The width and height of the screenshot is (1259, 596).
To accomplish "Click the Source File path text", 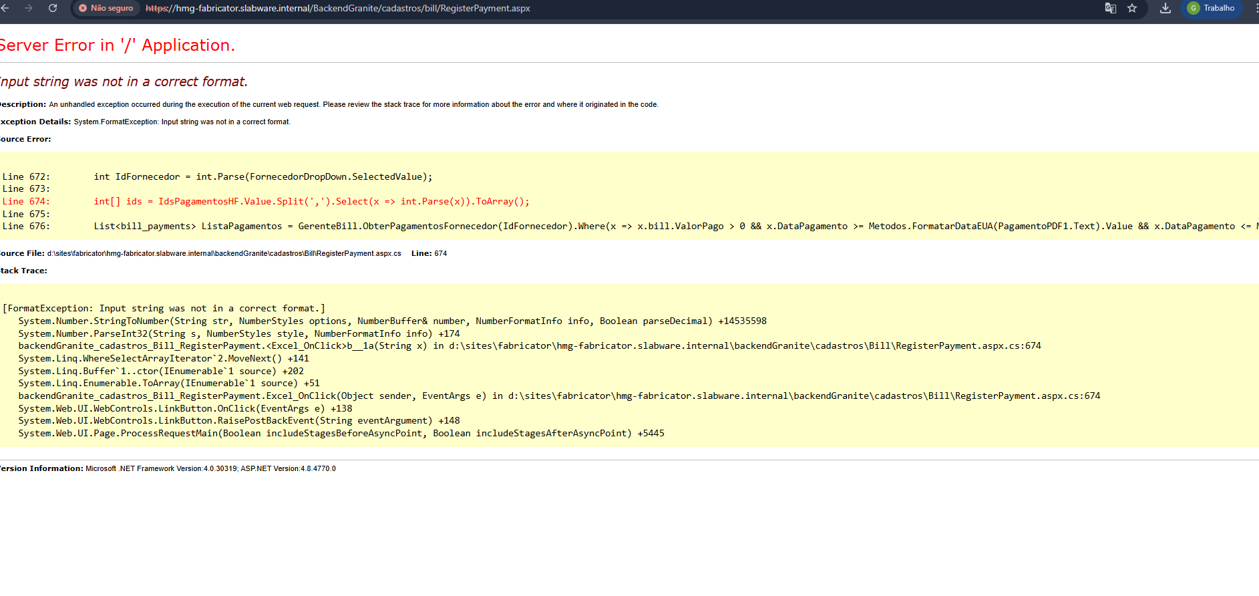I will coord(224,253).
